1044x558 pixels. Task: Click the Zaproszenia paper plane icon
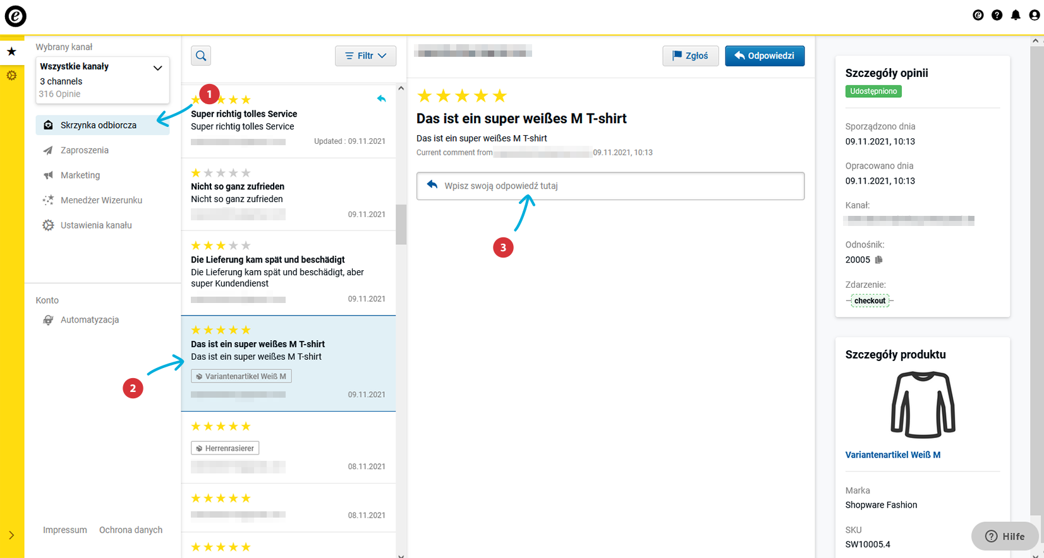tap(48, 150)
